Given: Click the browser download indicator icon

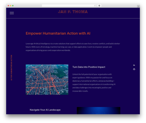Looking at the screenshot, I should pos(99,6).
